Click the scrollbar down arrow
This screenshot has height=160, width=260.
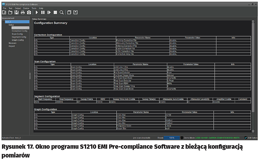click(x=253, y=131)
